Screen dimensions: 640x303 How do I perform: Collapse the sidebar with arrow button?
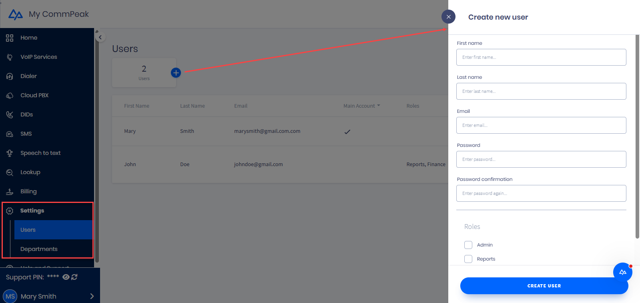[x=100, y=37]
